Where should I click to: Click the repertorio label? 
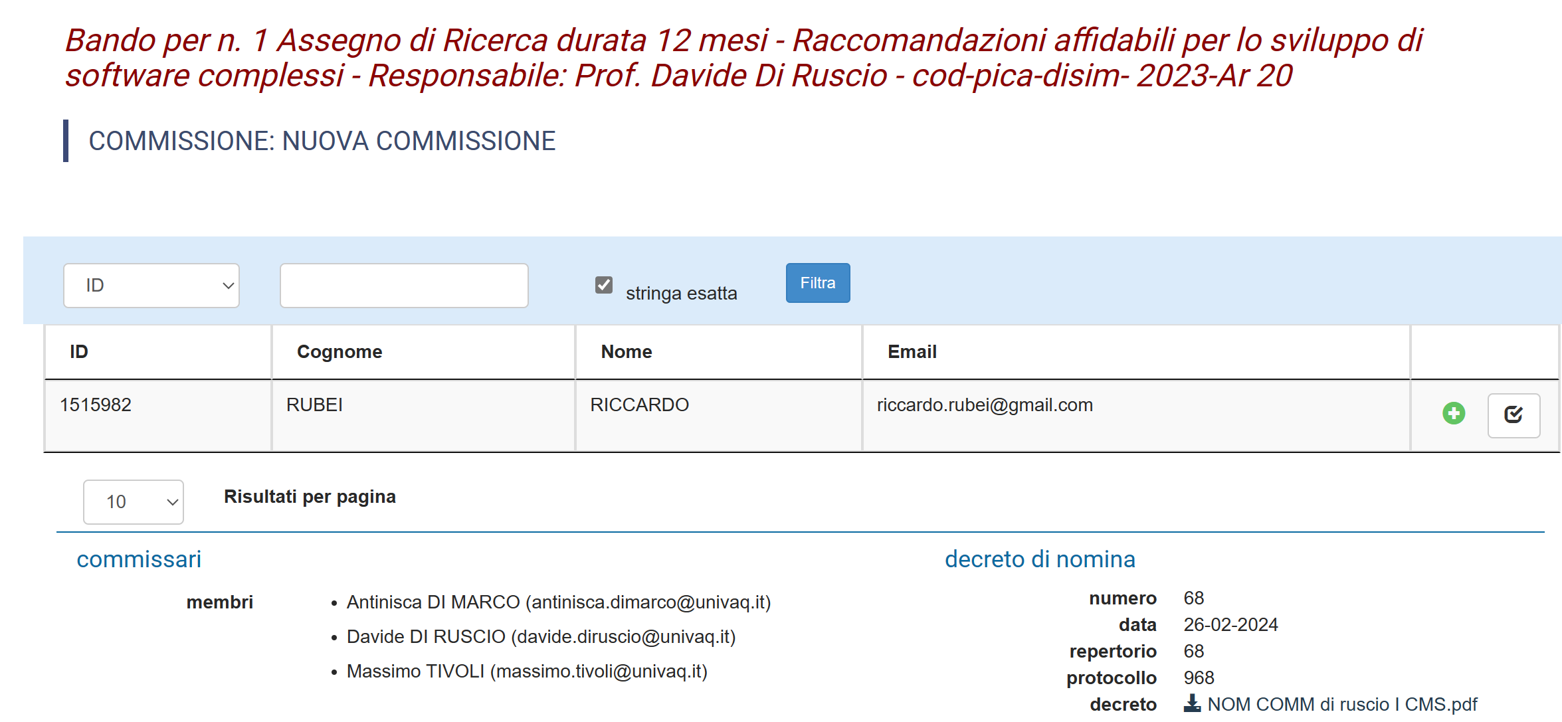(x=1113, y=652)
